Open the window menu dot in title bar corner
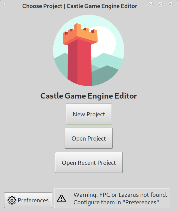 (x=4, y=4)
